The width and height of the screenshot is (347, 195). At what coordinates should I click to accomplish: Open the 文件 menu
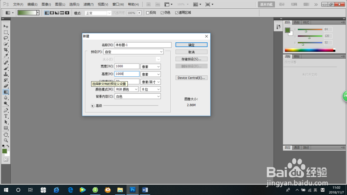pos(18,5)
